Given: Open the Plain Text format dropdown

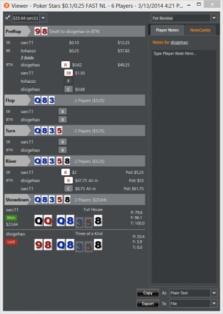Looking at the screenshot, I should click(193, 293).
